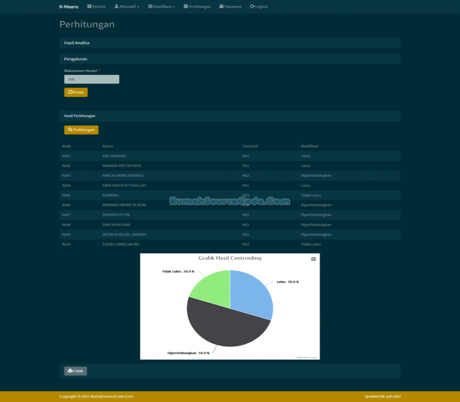Visit the RumahSourceCode.Com copyright link

coord(112,396)
